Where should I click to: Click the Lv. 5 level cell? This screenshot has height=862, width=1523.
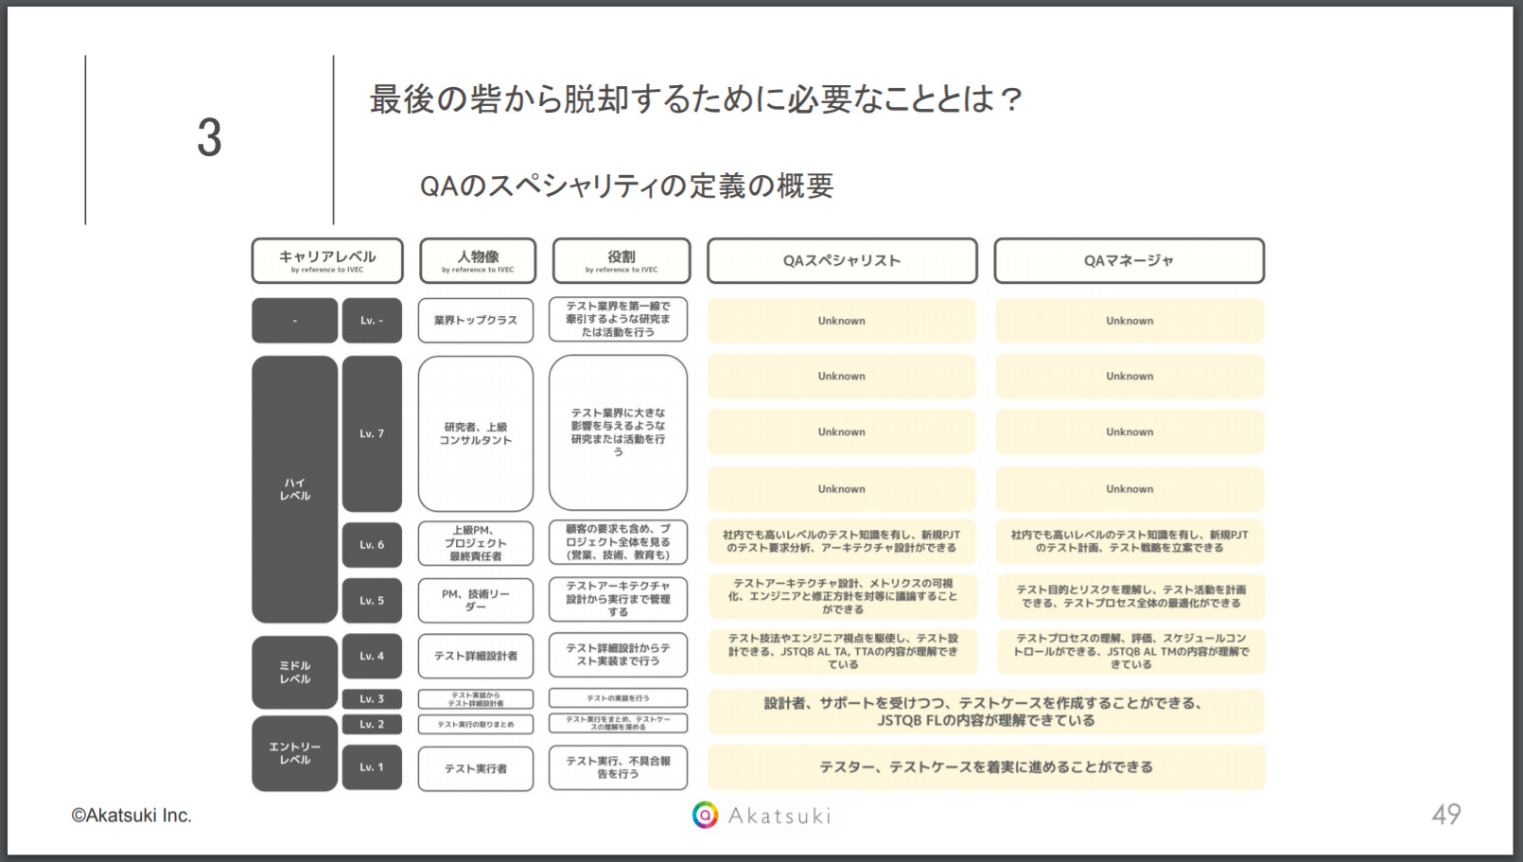372,600
